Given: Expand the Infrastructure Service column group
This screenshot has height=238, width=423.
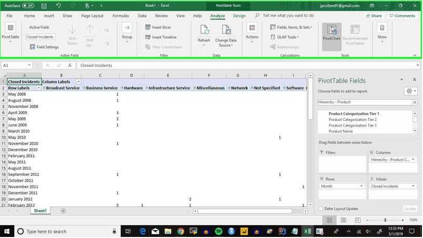Looking at the screenshot, I should tap(147, 88).
